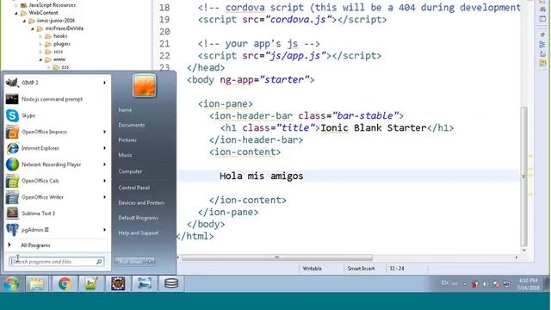The width and height of the screenshot is (551, 310).
Task: Click the 'Ionic Blank Starter' heading text
Action: [373, 127]
